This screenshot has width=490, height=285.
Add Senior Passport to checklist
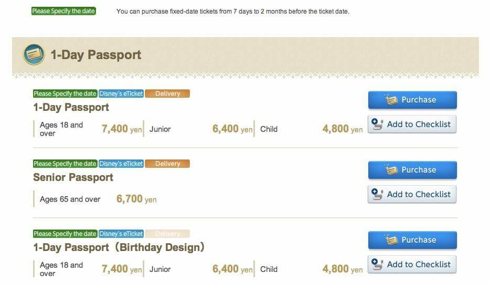pos(412,195)
